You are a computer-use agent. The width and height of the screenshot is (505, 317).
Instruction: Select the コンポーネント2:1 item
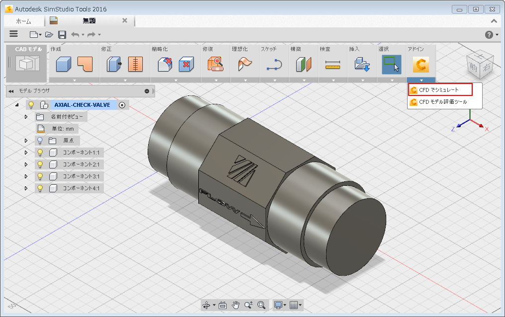pos(81,164)
